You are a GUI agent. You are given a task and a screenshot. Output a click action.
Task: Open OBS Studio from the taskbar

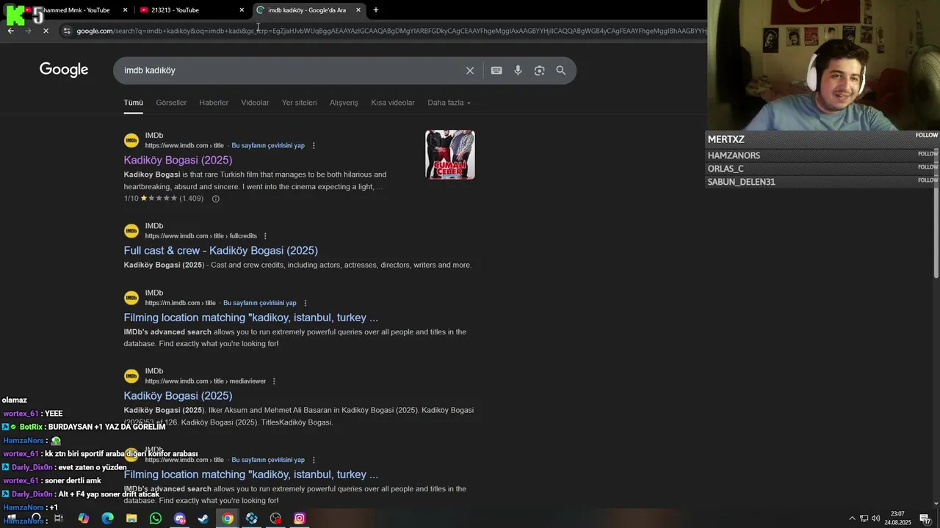[275, 518]
